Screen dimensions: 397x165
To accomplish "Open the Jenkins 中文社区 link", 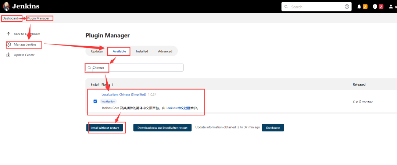I will [178, 108].
